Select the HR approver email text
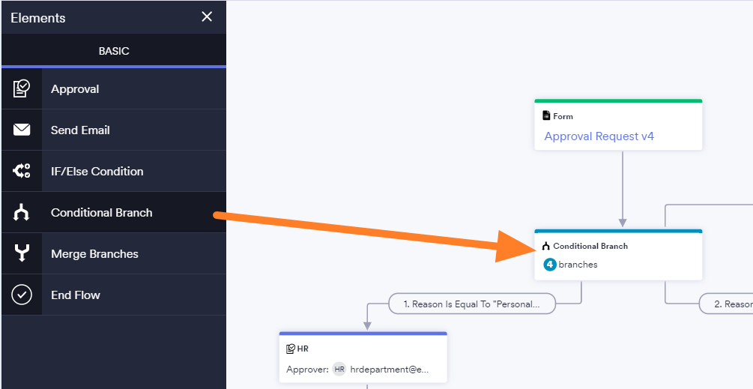The image size is (753, 389). click(390, 370)
